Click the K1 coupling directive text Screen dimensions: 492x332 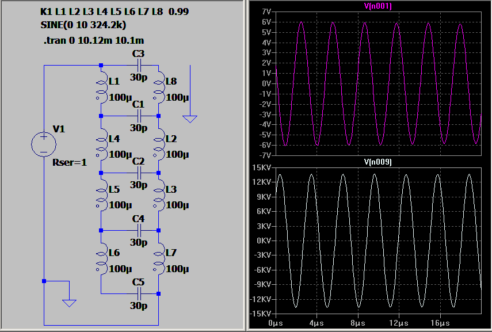pyautogui.click(x=115, y=12)
